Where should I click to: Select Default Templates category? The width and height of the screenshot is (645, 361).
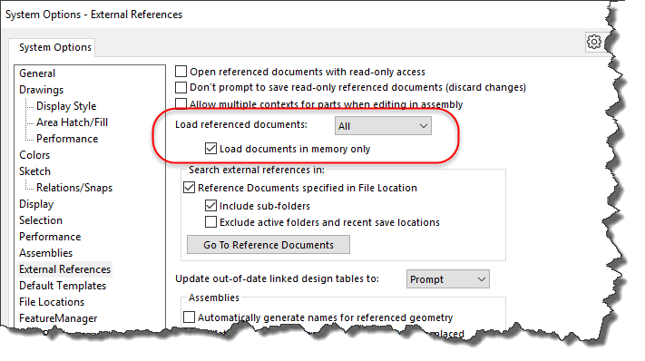pos(63,286)
